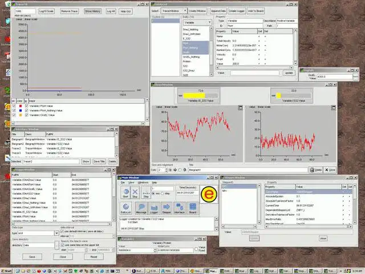Open Windows menu in Main Window
365x274 pixels.
pos(143,183)
